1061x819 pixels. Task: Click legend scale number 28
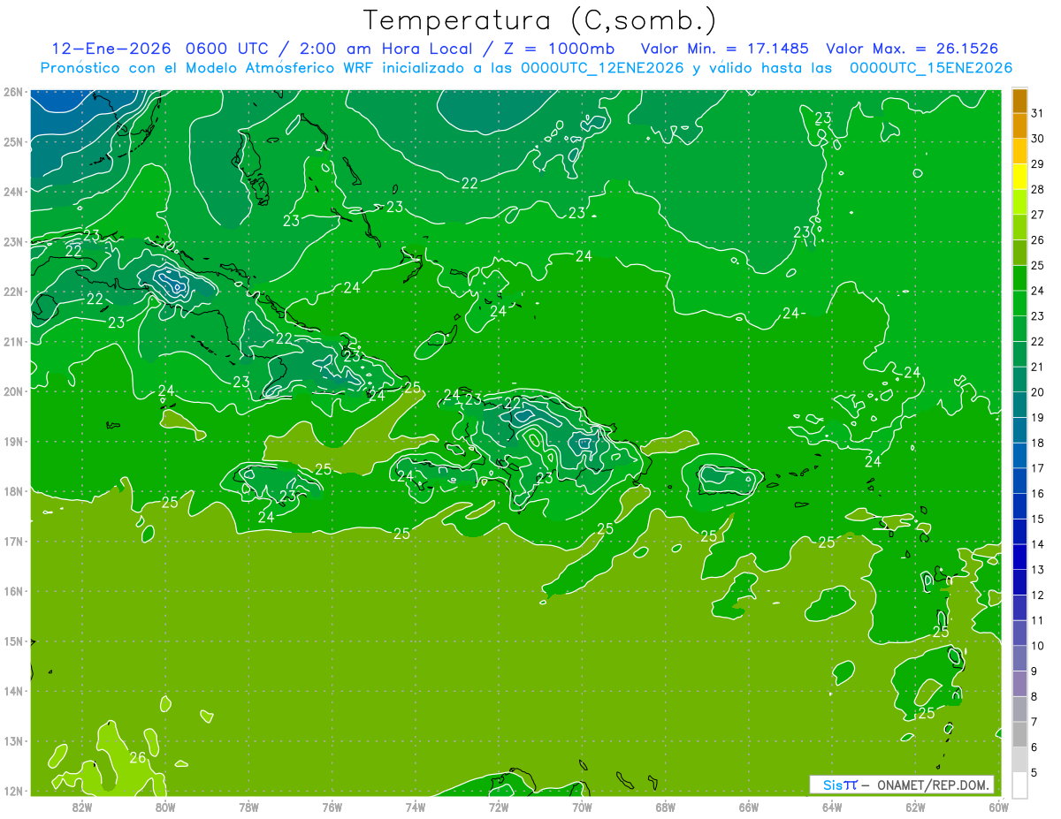pos(1038,189)
